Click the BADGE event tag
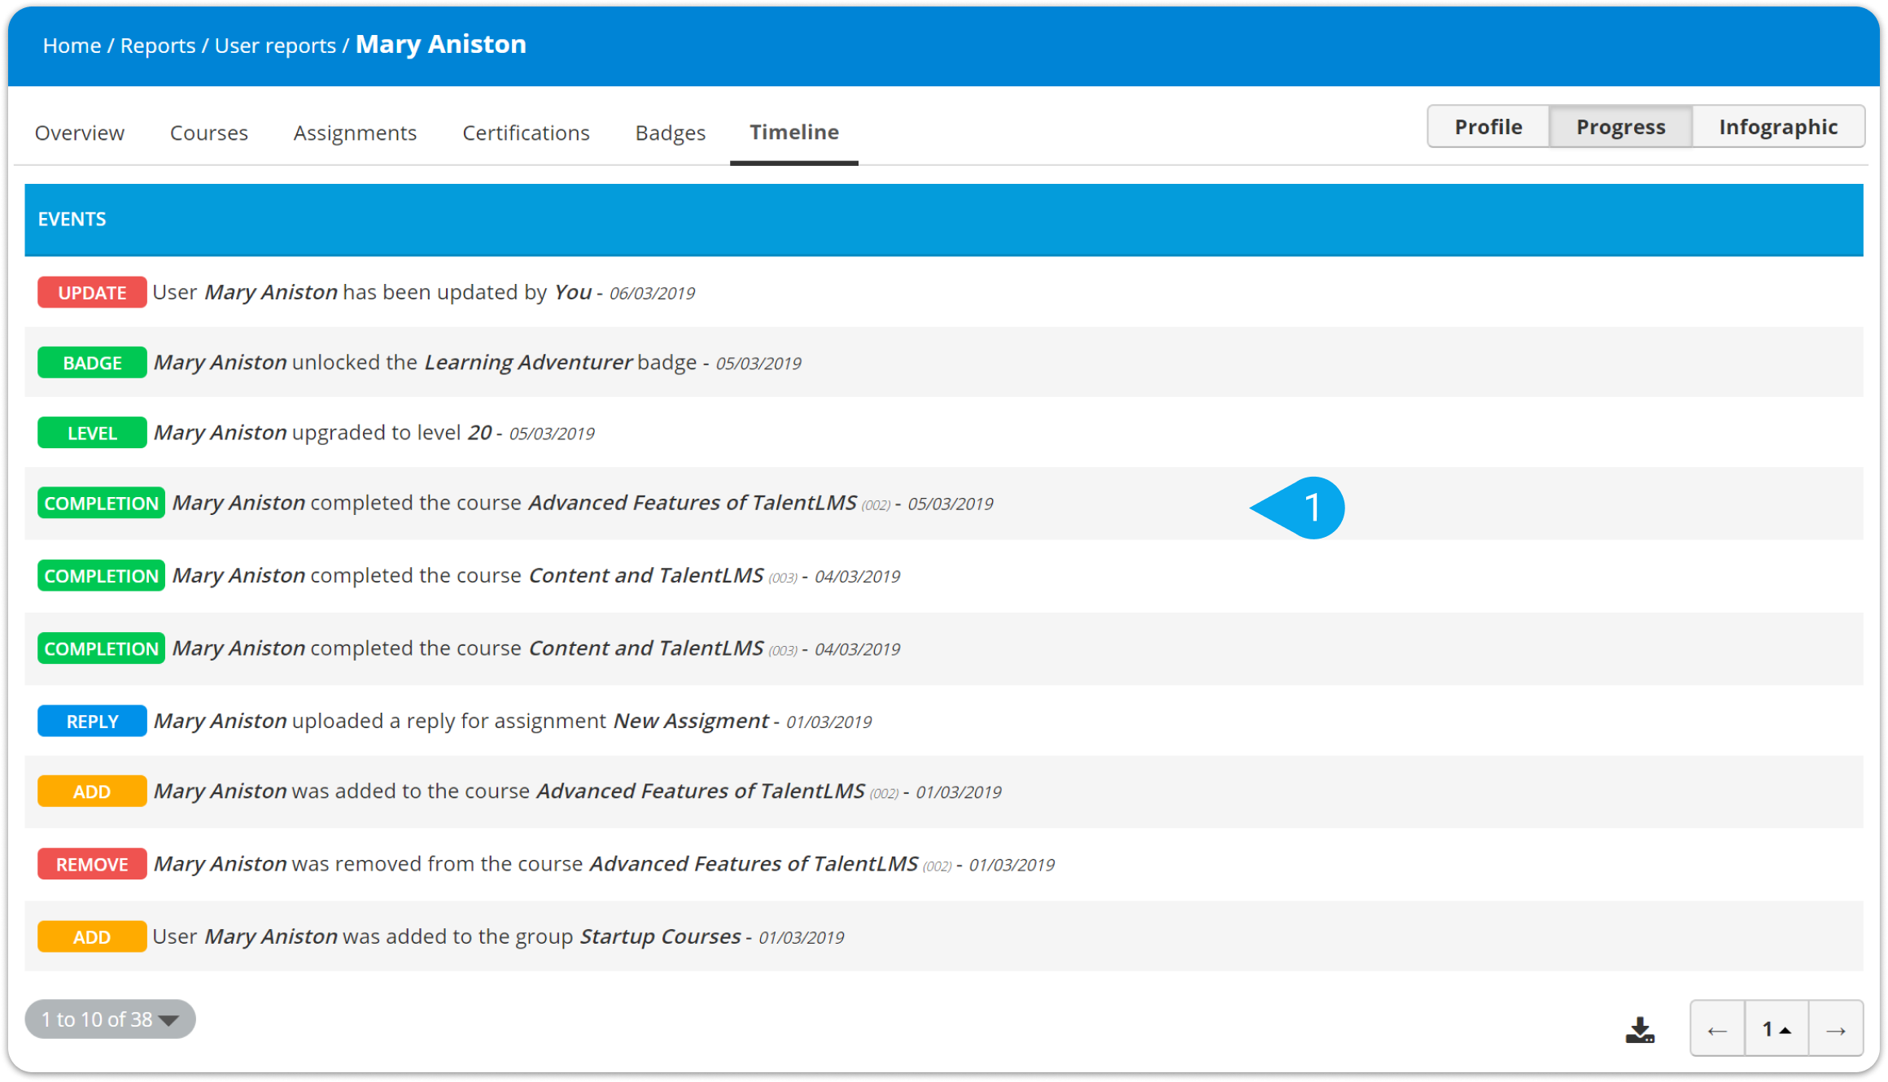Viewport: 1888px width, 1082px height. tap(92, 363)
